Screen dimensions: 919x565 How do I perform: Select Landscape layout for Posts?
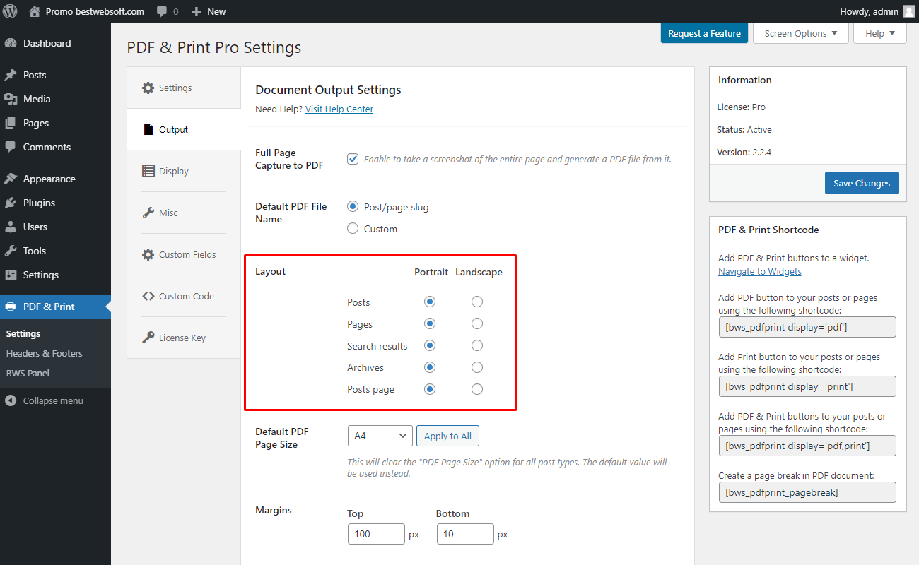(477, 302)
